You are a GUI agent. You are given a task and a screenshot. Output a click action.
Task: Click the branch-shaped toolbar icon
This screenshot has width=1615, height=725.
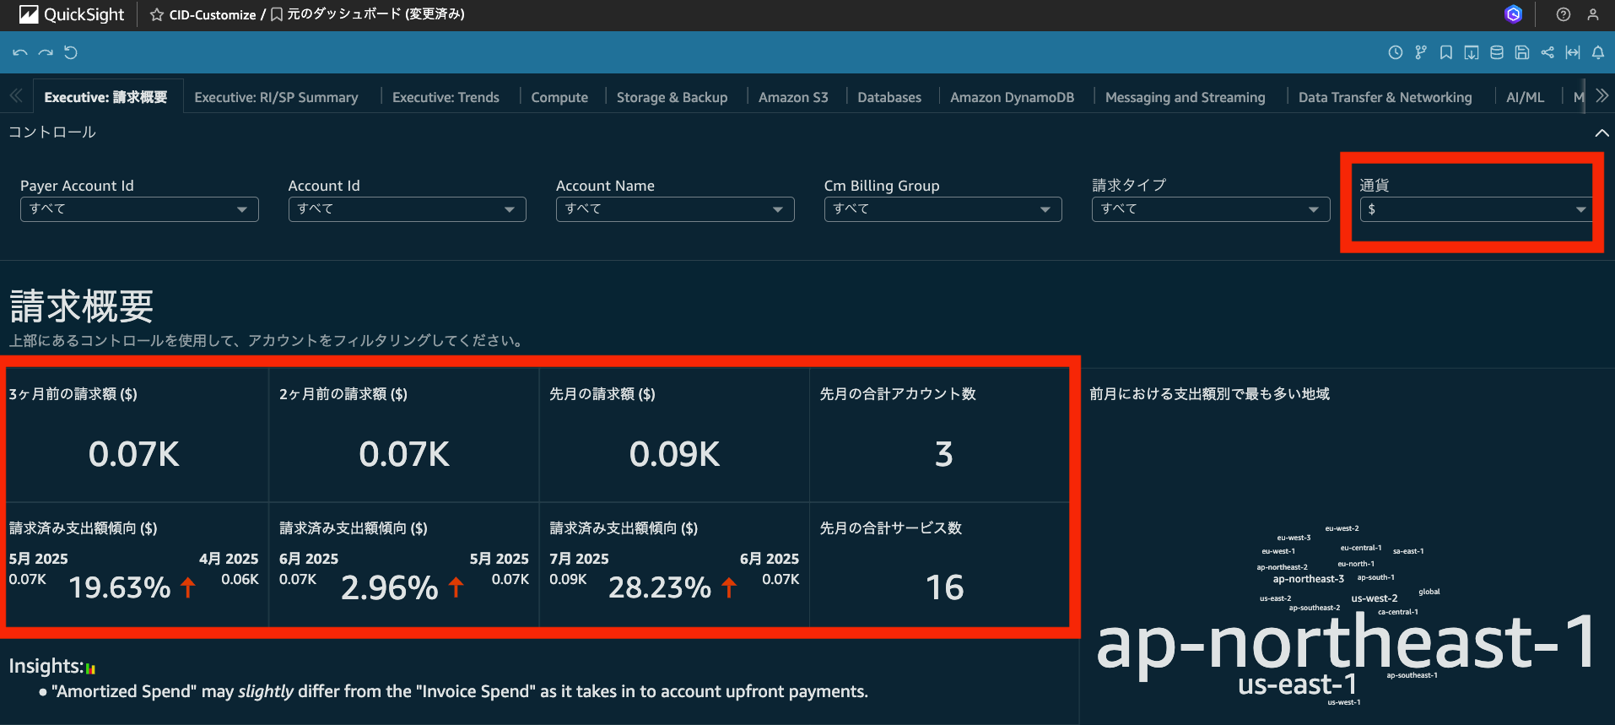tap(1421, 52)
